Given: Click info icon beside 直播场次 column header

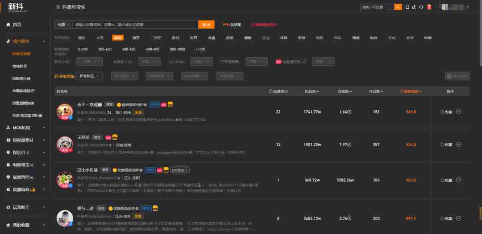Looking at the screenshot, I should click(x=270, y=92).
